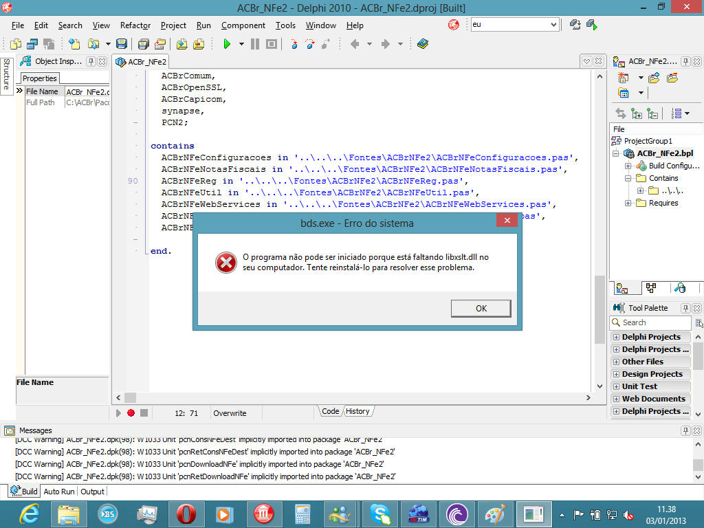Expand the Requires folder node
This screenshot has width=704, height=528.
point(628,203)
